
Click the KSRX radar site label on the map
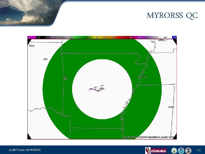(x=65, y=78)
